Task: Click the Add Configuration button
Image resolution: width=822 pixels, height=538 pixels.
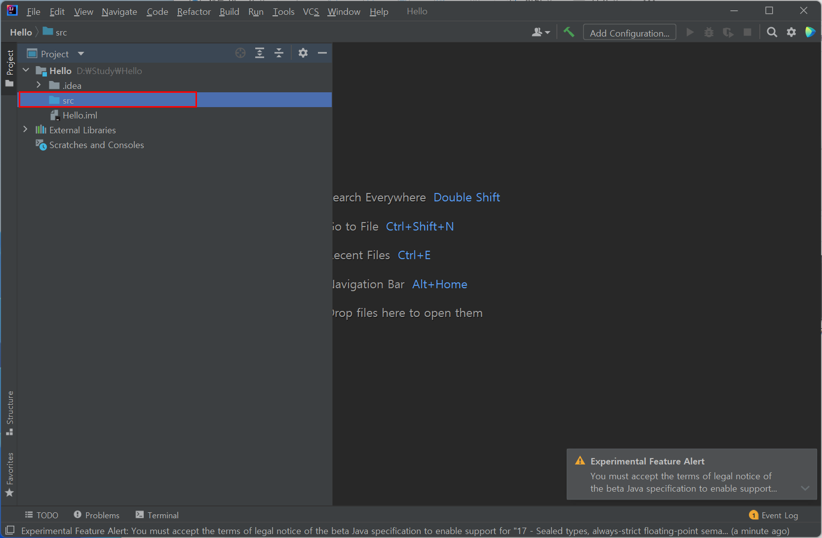Action: (629, 33)
